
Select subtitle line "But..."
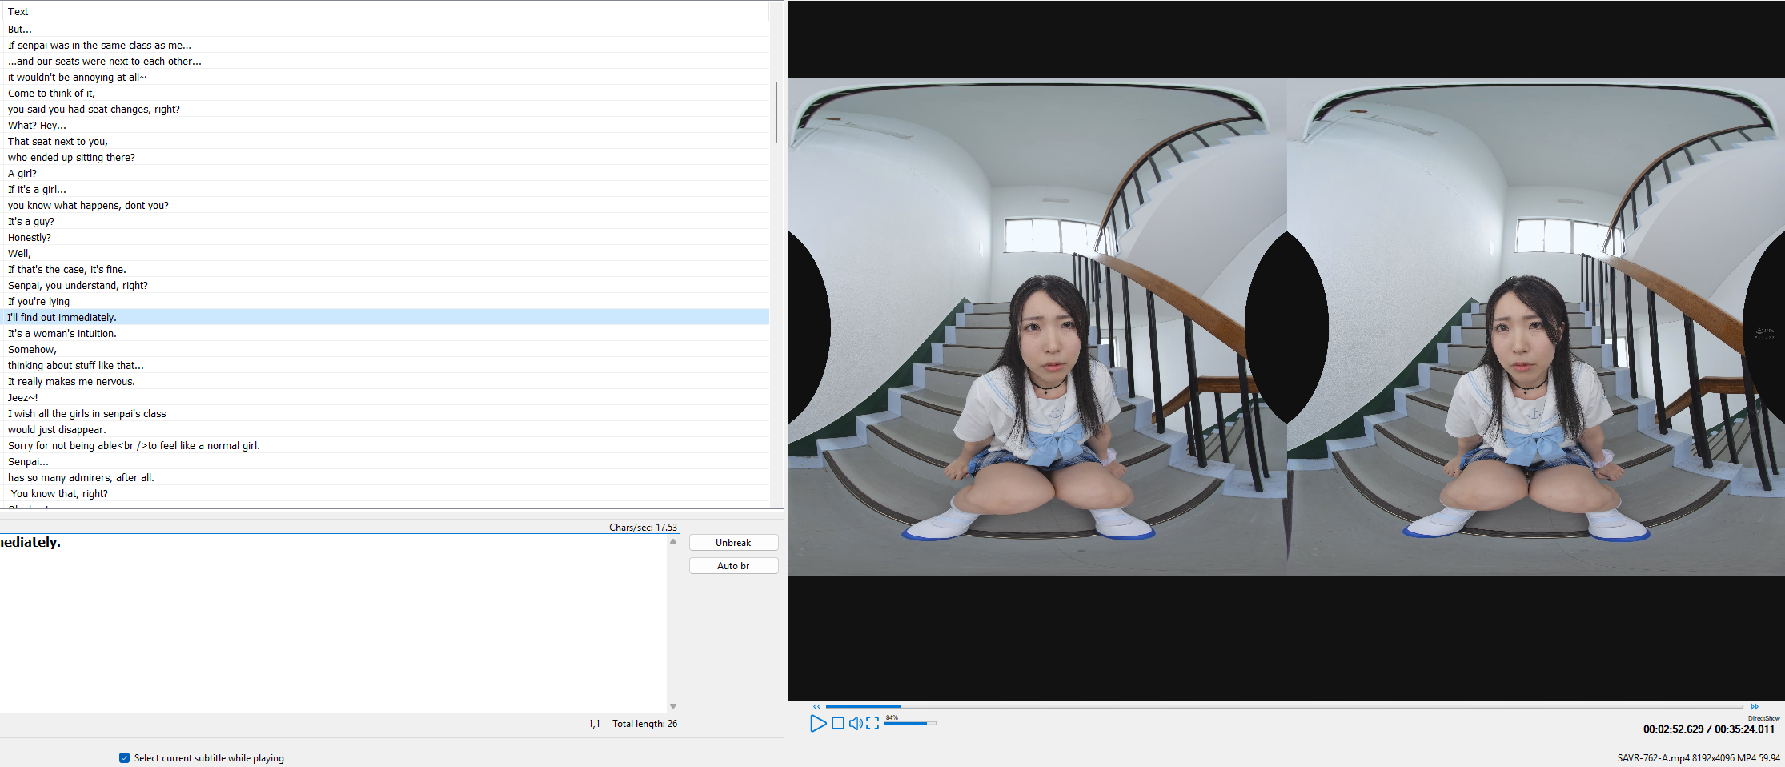[x=386, y=30]
